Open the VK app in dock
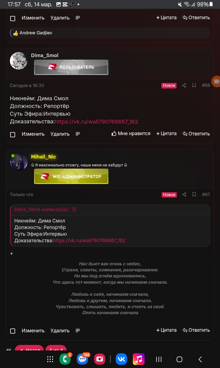Viewport: 220px width, 368px height. click(x=121, y=359)
